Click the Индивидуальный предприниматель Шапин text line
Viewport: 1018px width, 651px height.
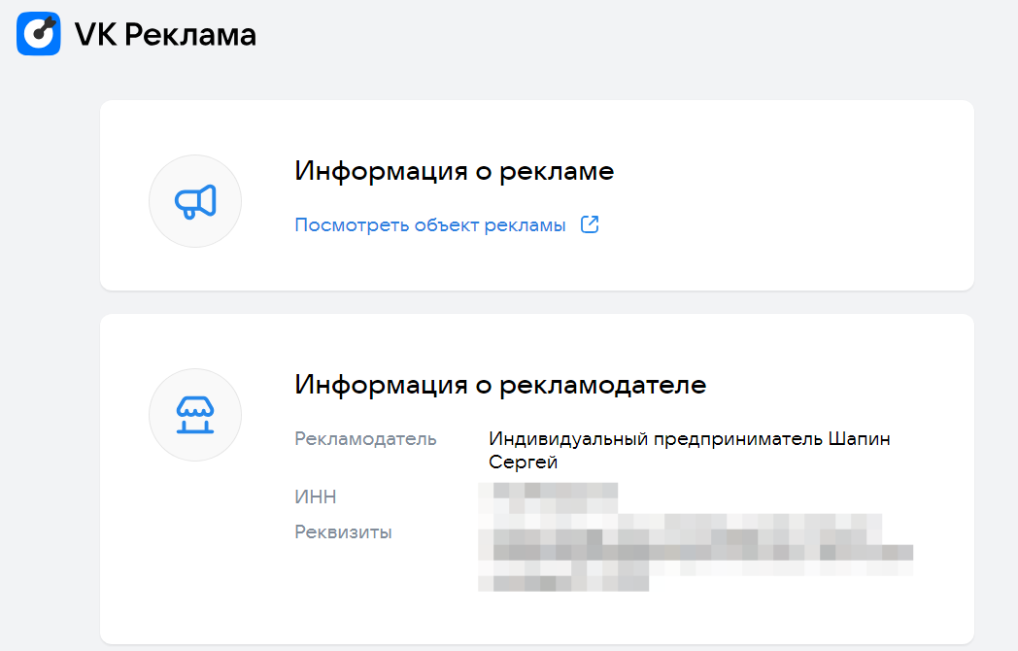pos(690,439)
